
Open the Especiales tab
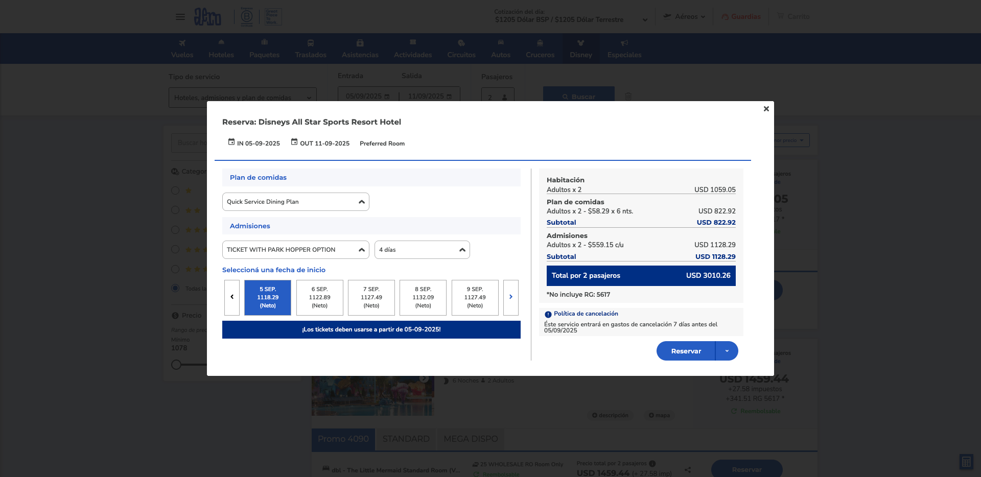tap(624, 49)
